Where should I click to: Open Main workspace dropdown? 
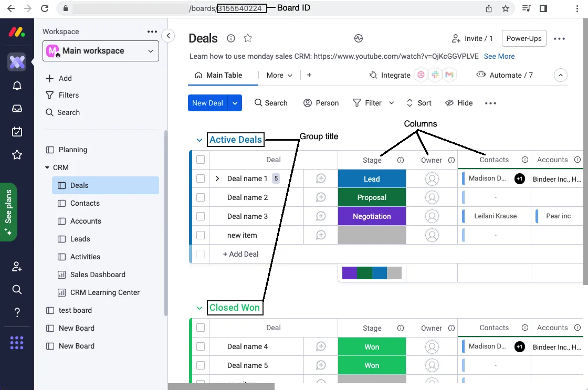tap(101, 51)
